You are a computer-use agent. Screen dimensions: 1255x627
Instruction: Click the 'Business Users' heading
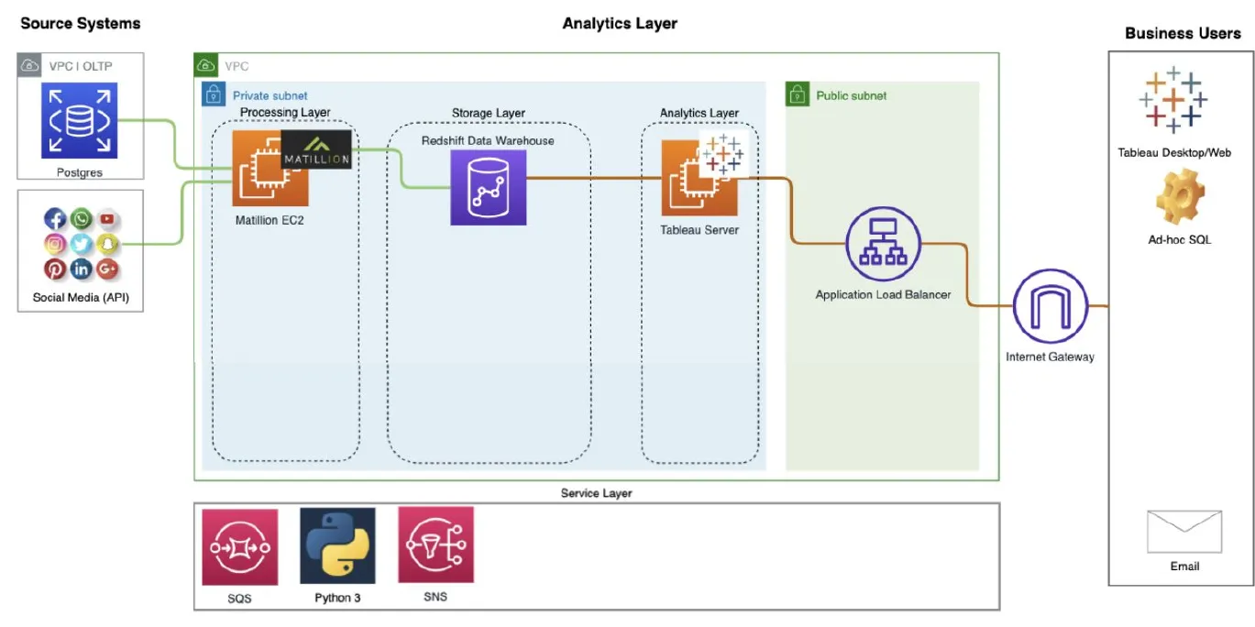pos(1183,33)
